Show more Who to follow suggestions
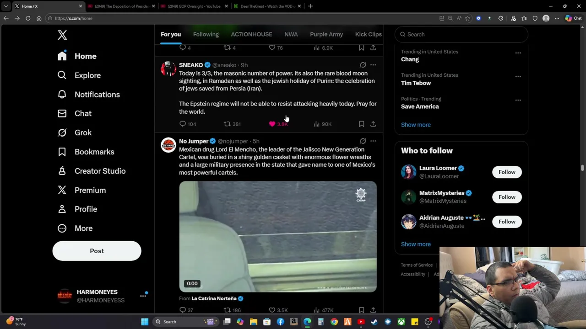586x329 pixels. point(416,244)
